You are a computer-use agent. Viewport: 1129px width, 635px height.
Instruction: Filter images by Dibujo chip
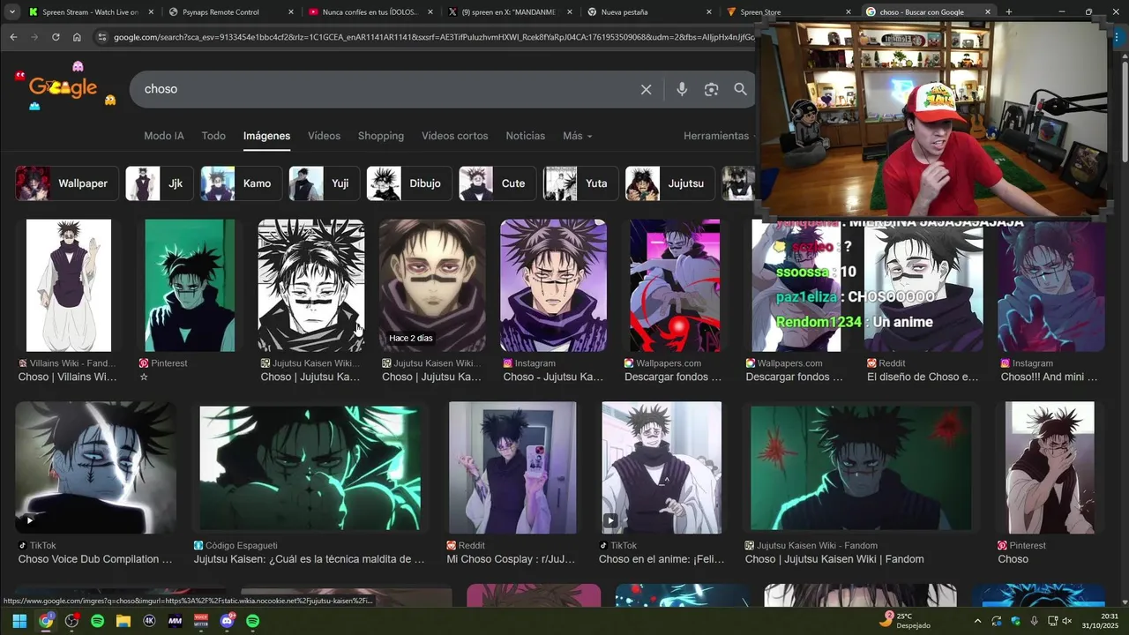coord(409,183)
